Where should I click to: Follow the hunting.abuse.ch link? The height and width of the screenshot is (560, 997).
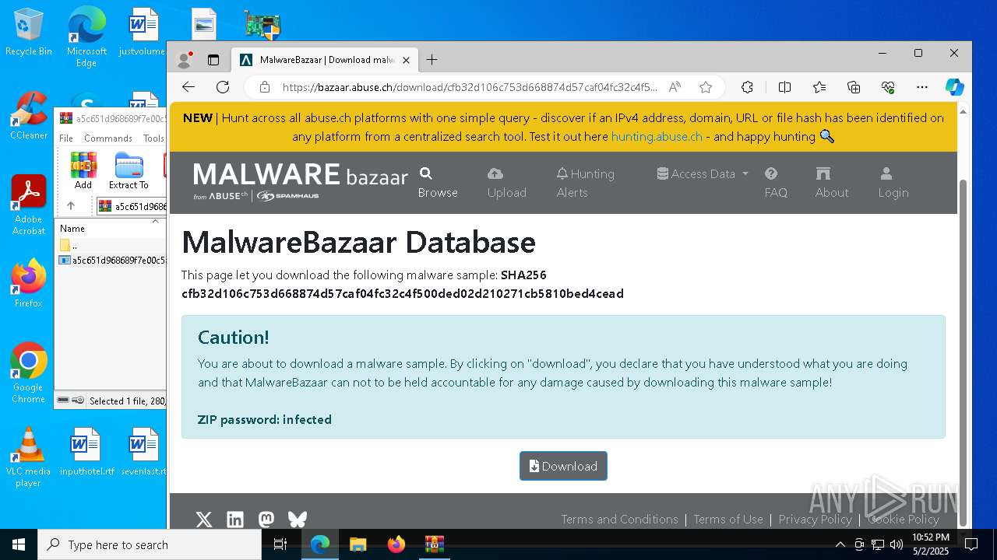click(x=657, y=137)
